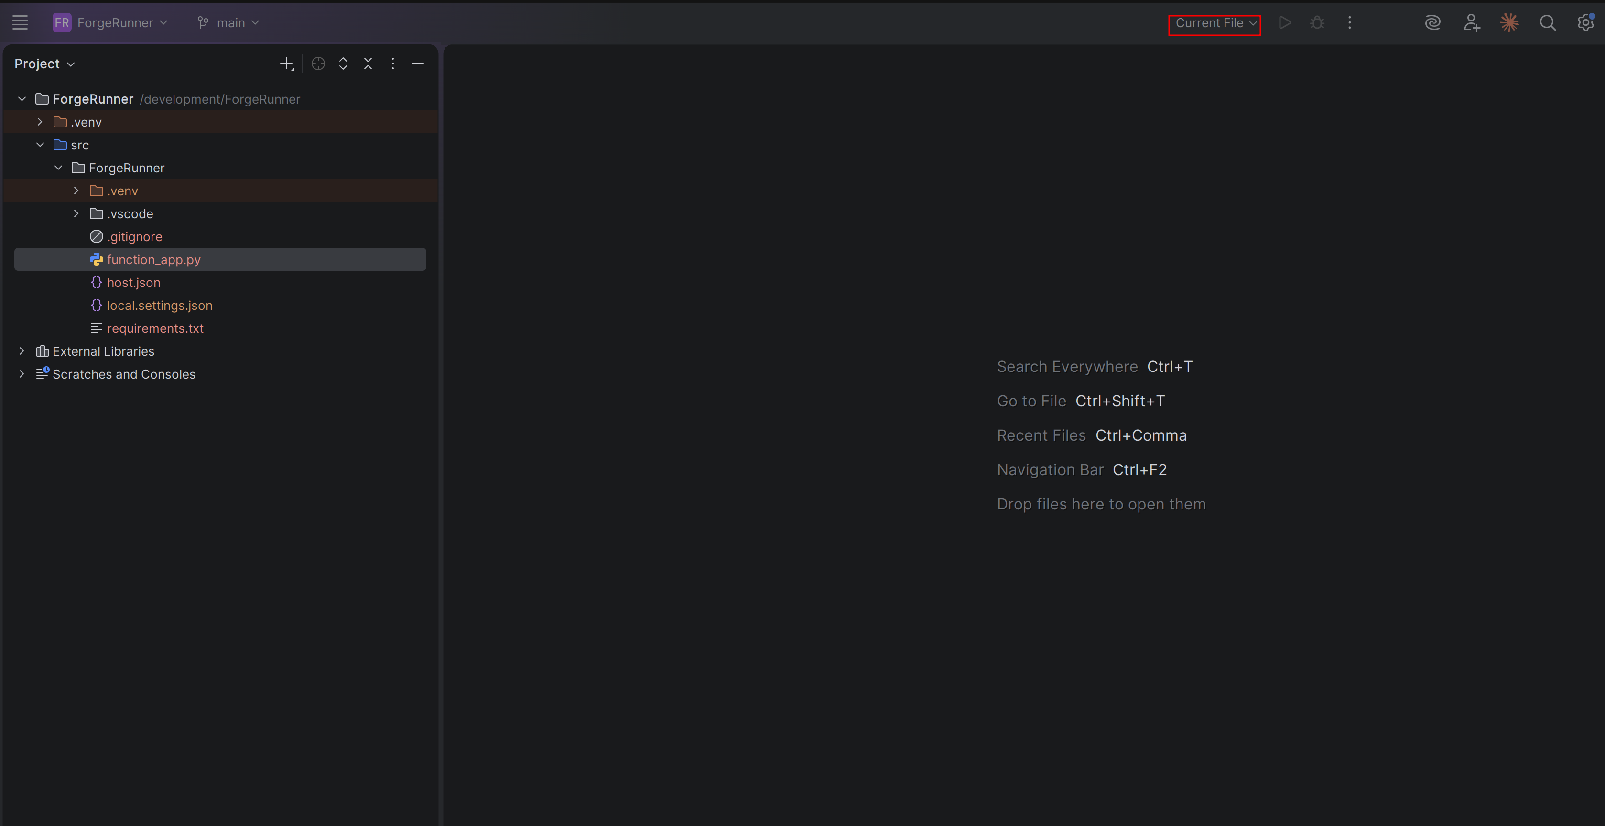Viewport: 1605px width, 826px height.
Task: Open Search Everywhere magnifier icon
Action: [1547, 23]
